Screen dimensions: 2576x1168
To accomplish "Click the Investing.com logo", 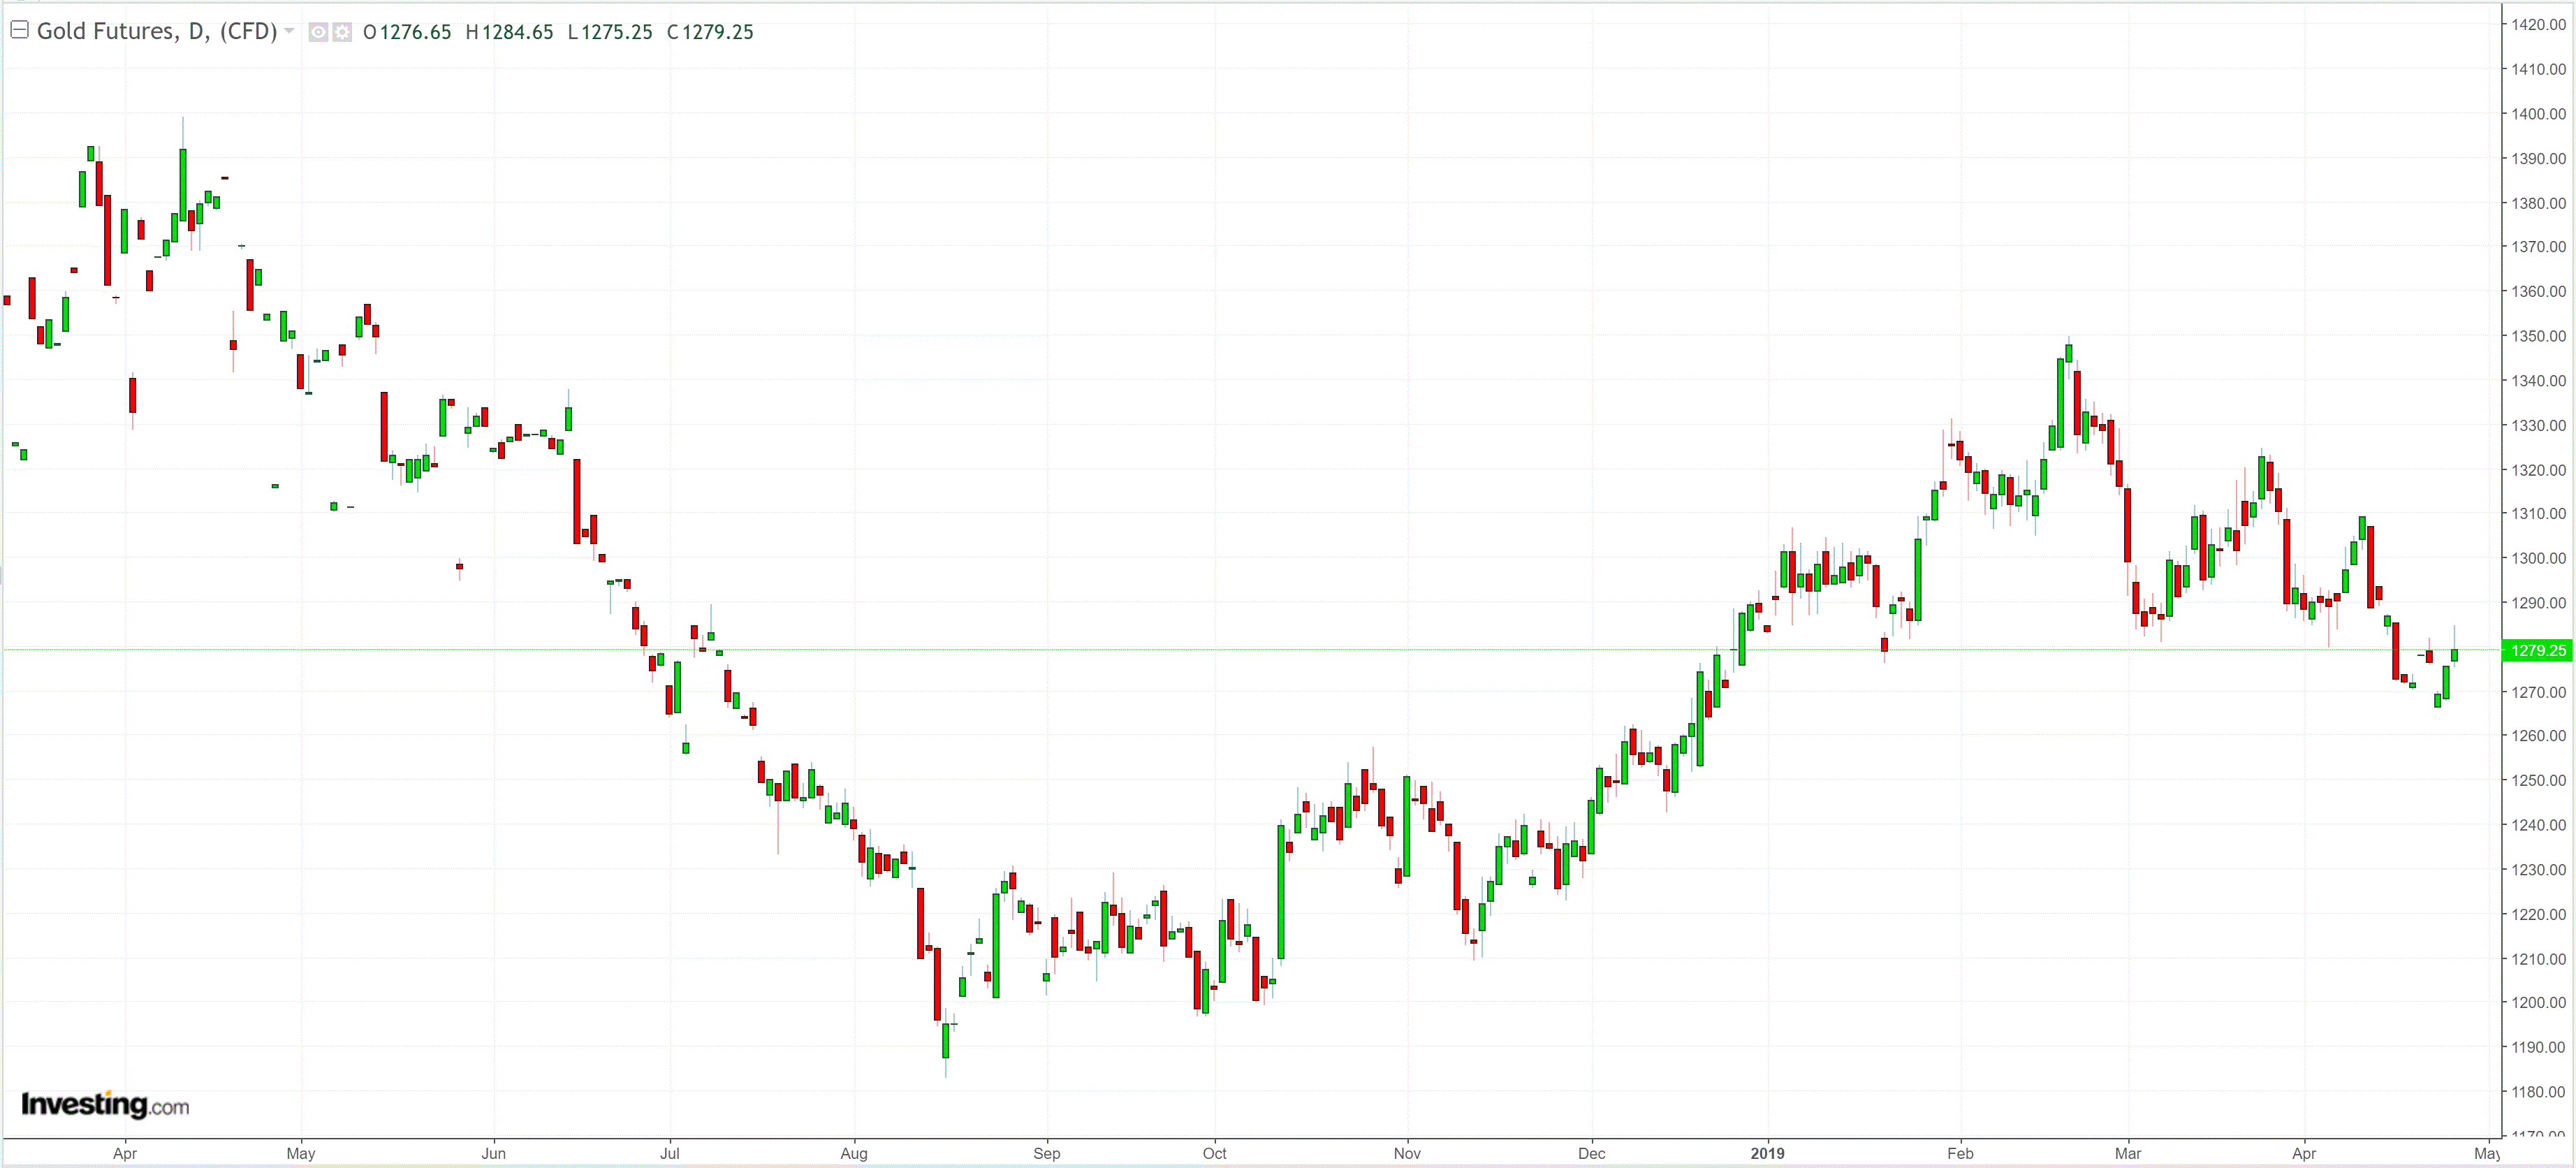I will [x=105, y=1105].
